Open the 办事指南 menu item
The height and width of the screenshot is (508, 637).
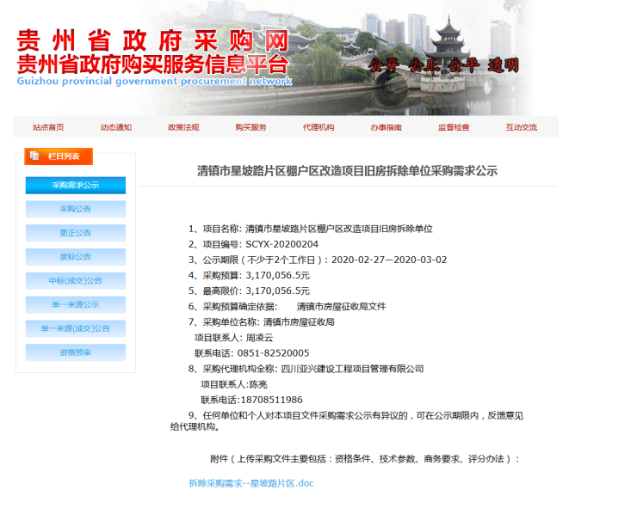pos(386,127)
